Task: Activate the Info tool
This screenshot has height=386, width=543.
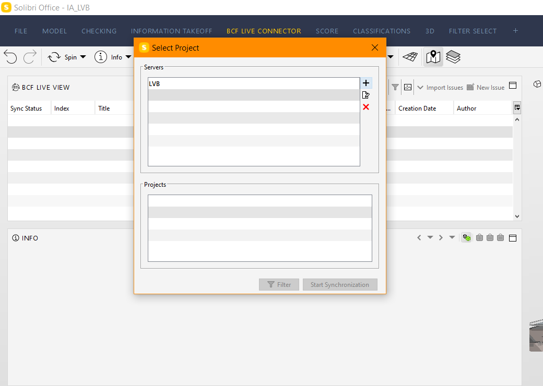Action: coord(108,57)
